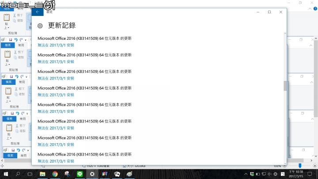This screenshot has width=318, height=179.
Task: Launch File Explorer from taskbar
Action: [x=42, y=174]
